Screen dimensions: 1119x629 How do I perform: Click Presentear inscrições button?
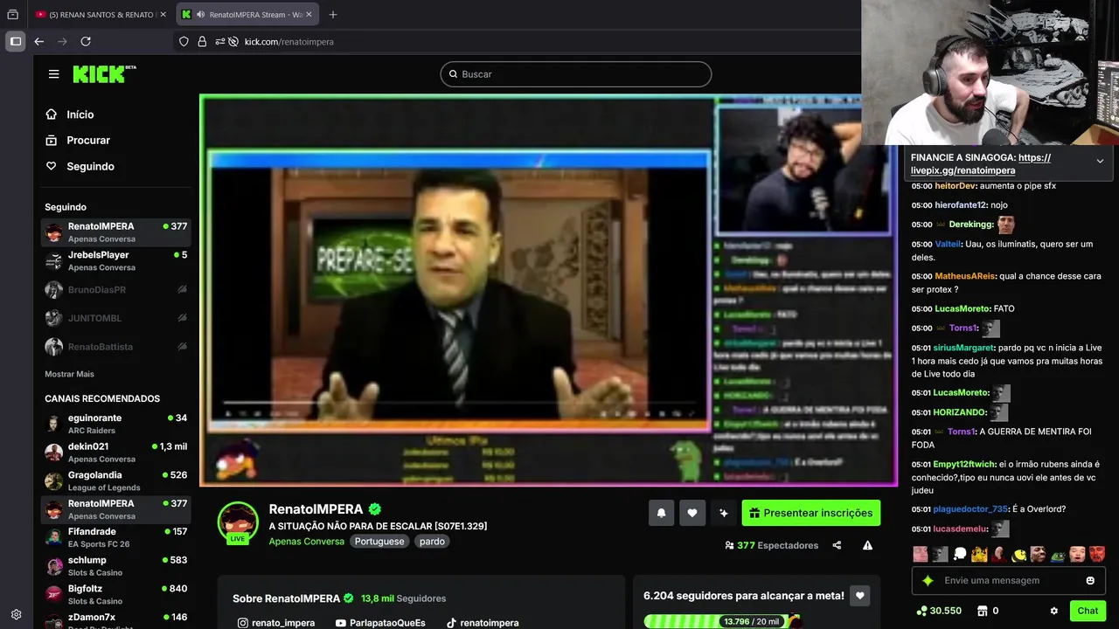click(x=811, y=513)
